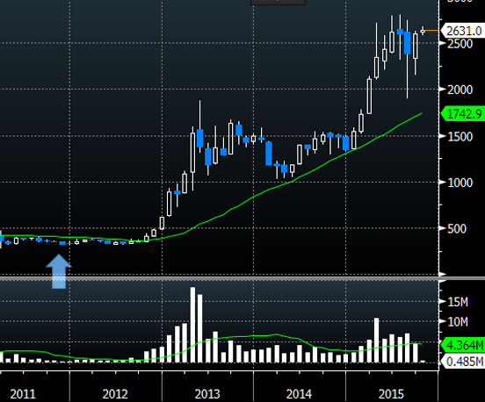Click the 2011 year label on the time axis
This screenshot has width=485, height=402.
pyautogui.click(x=23, y=394)
